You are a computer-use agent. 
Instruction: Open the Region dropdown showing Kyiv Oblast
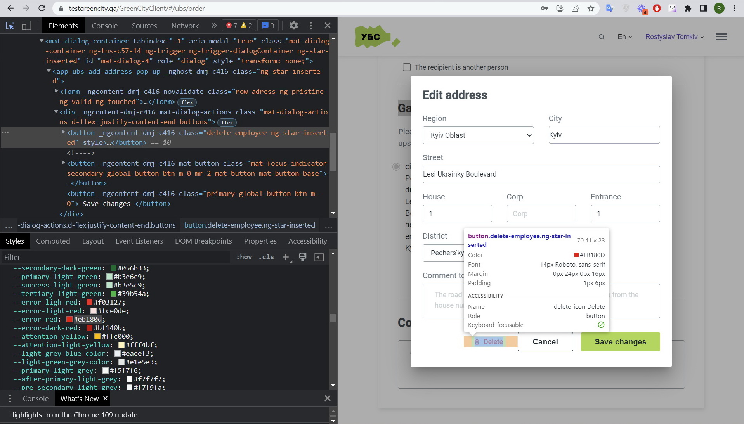click(478, 135)
